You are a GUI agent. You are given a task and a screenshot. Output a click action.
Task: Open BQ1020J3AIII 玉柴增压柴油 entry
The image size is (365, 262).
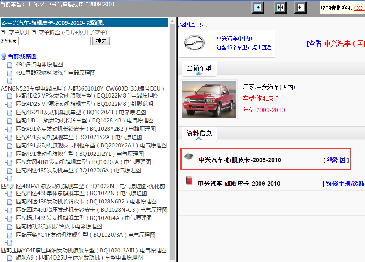click(84, 250)
